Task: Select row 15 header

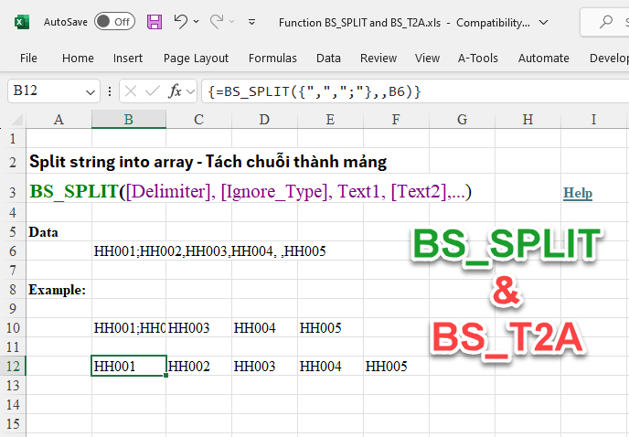Action: click(13, 424)
